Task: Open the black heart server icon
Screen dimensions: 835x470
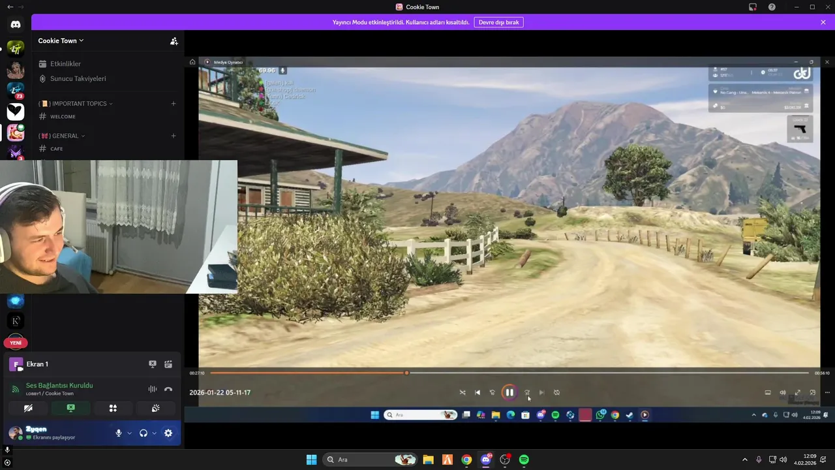Action: coord(16,112)
